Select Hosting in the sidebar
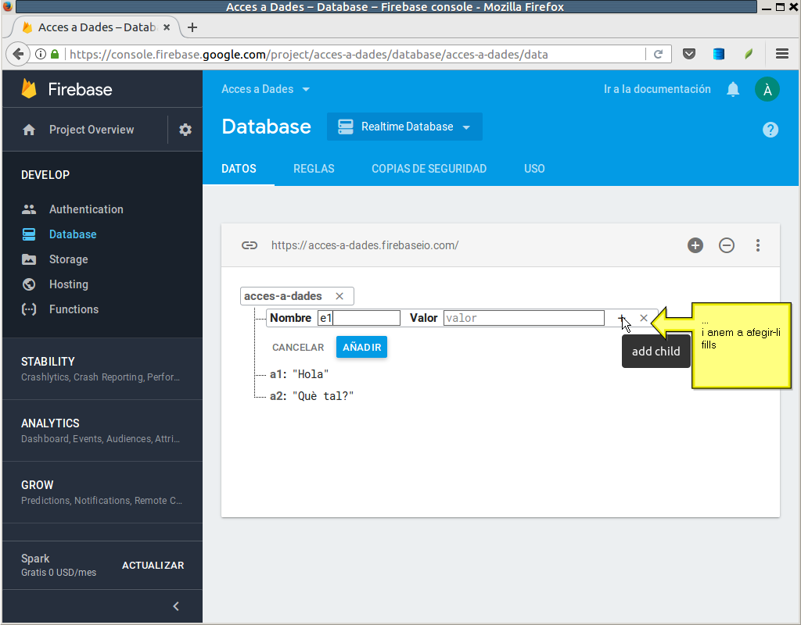The height and width of the screenshot is (625, 801). [x=69, y=284]
